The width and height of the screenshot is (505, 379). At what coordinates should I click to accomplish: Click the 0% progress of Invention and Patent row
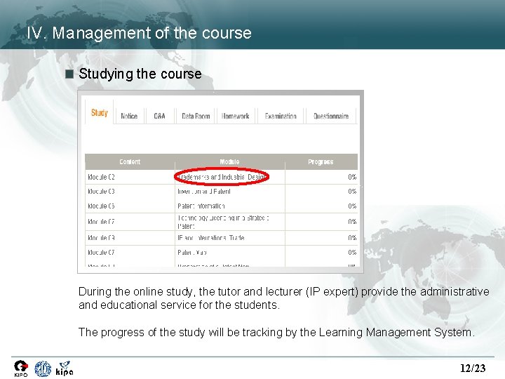[352, 192]
